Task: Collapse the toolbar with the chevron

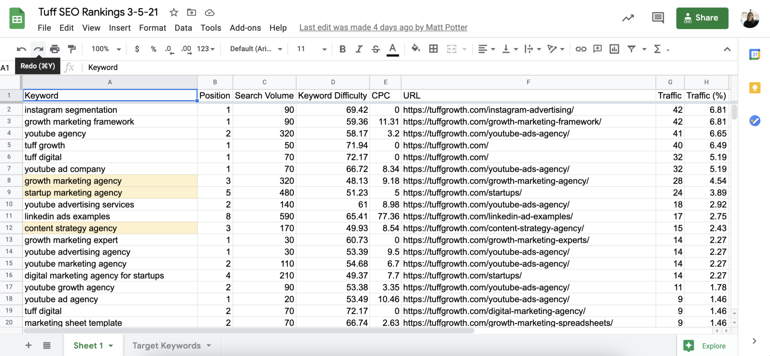Action: [728, 48]
